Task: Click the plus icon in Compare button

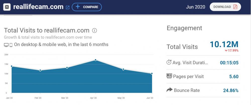Action: pyautogui.click(x=78, y=7)
